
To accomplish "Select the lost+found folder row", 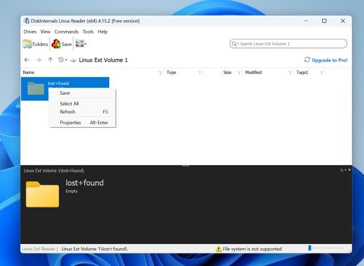I will coord(65,89).
